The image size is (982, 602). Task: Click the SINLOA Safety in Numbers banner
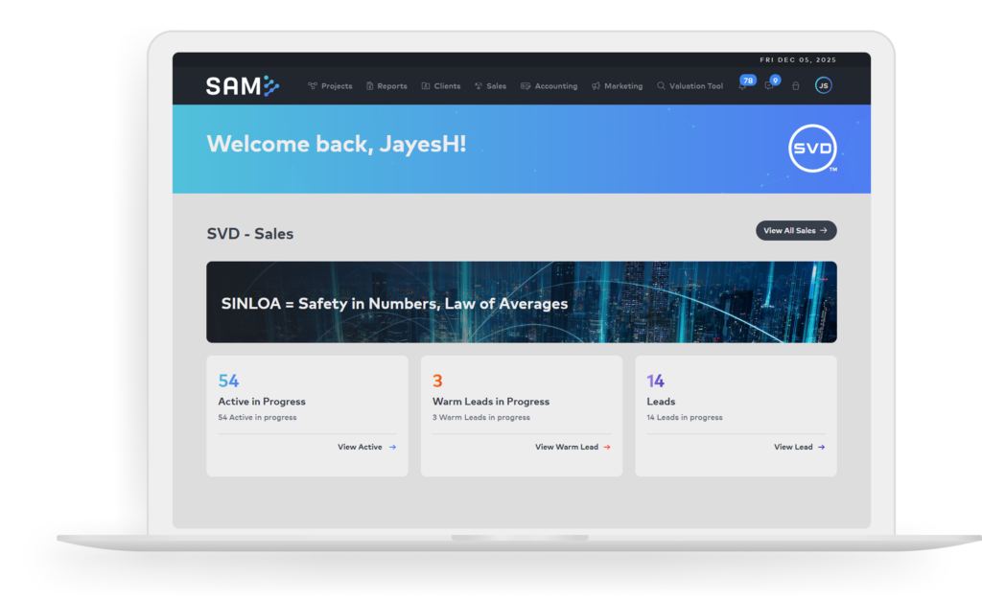[521, 302]
